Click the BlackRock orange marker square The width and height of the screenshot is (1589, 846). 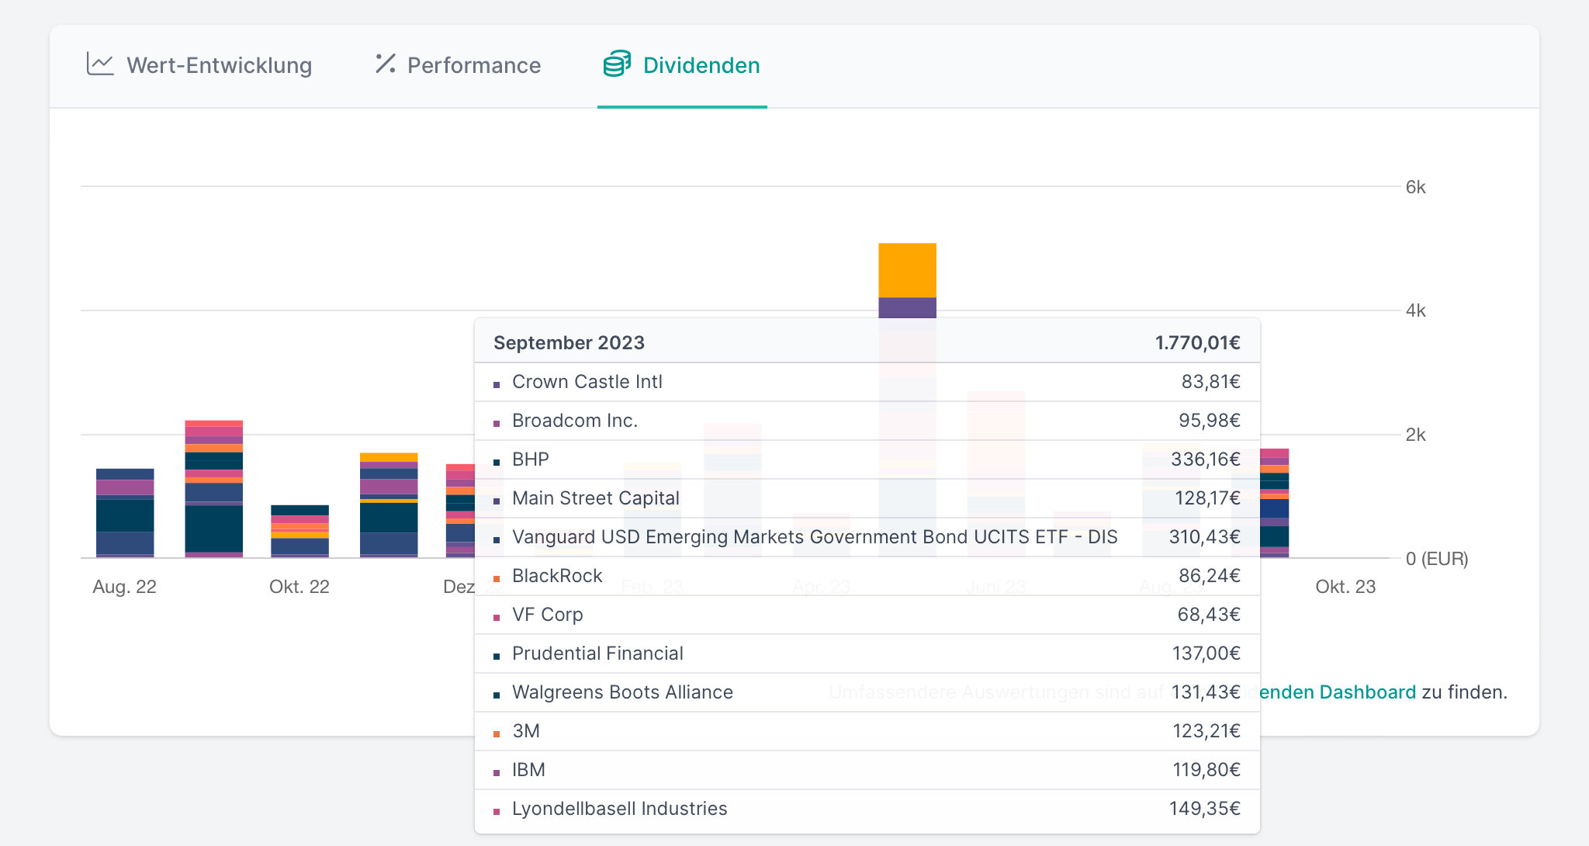click(x=497, y=579)
